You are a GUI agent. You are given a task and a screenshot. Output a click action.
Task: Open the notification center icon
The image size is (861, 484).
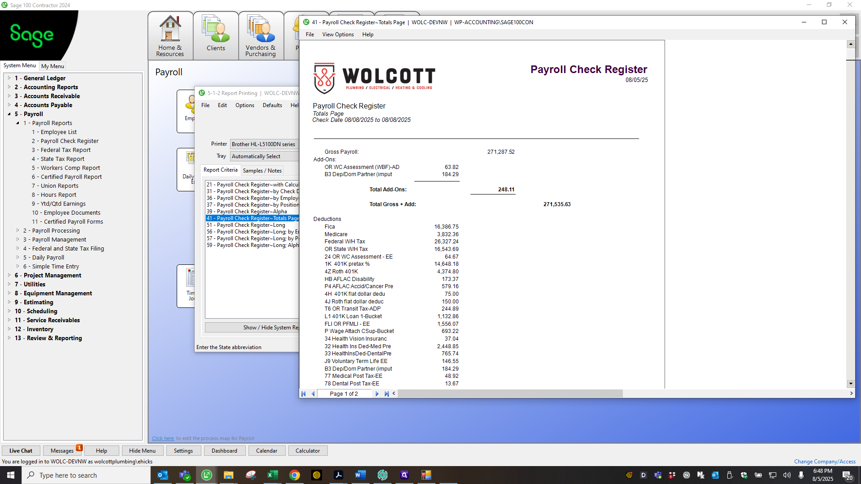(847, 475)
